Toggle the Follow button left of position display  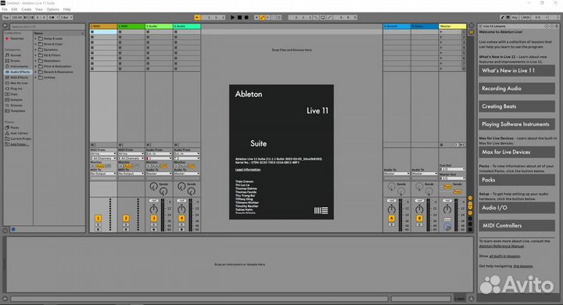point(197,17)
